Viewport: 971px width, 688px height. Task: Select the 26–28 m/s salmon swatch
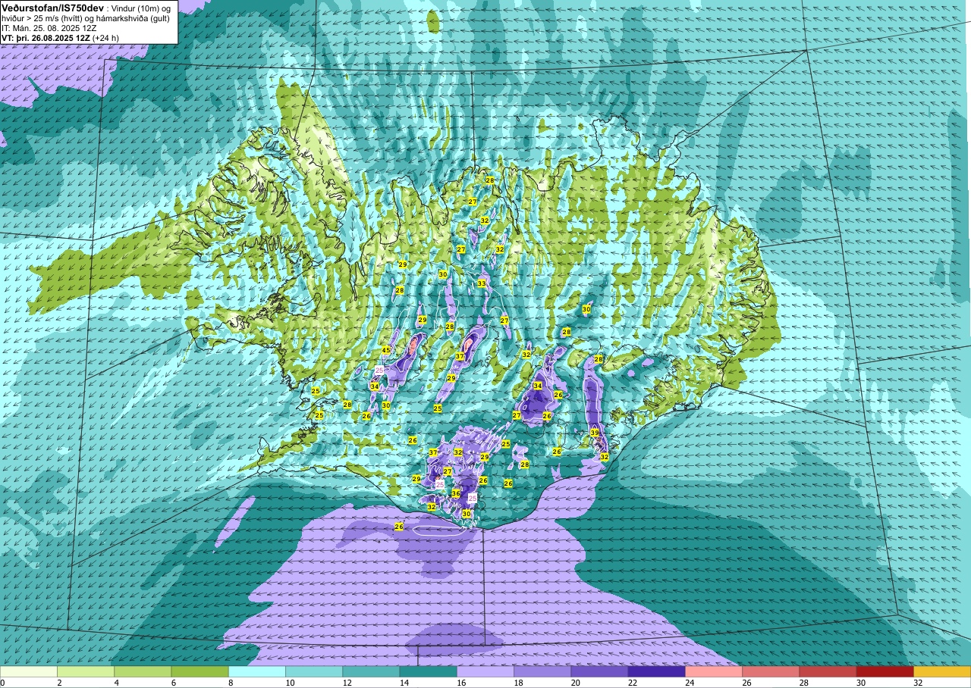point(771,671)
